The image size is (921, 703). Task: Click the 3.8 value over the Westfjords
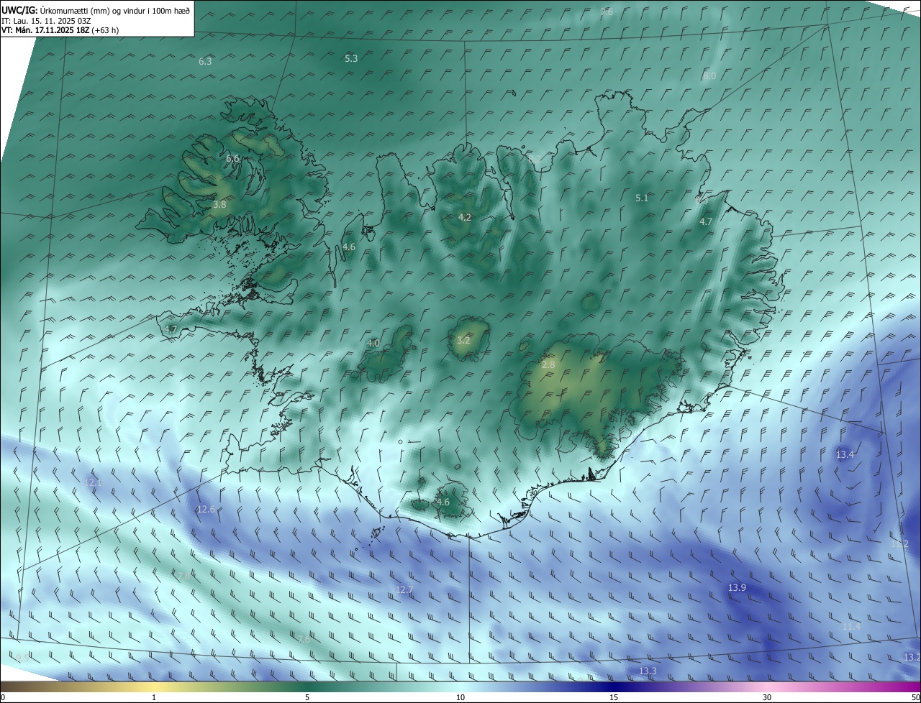(x=219, y=205)
